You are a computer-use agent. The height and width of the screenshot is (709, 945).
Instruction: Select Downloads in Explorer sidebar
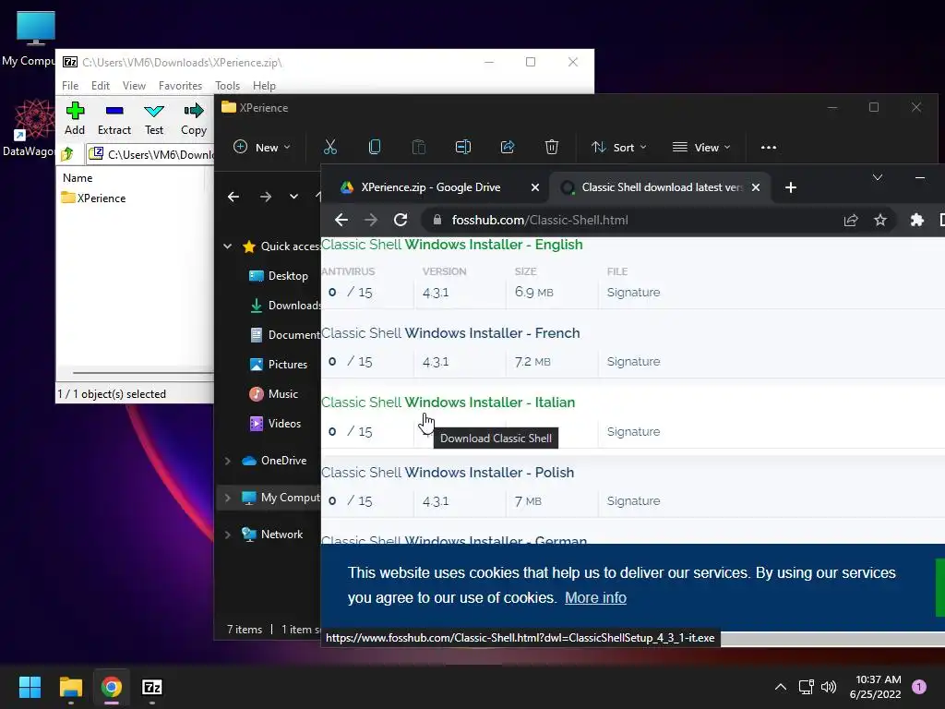click(284, 305)
